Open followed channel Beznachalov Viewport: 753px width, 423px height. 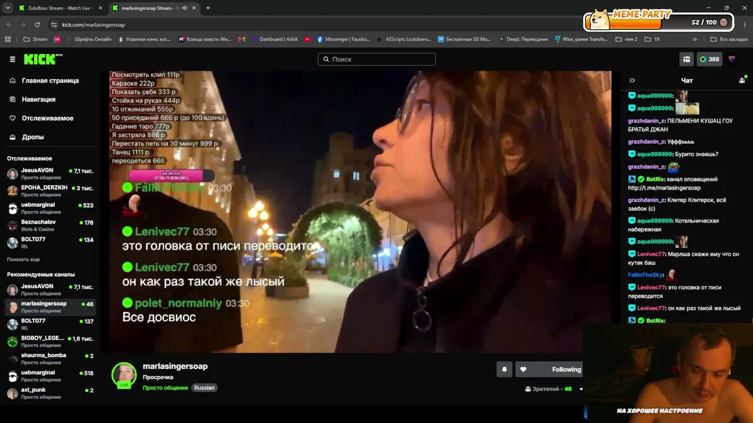pos(50,226)
